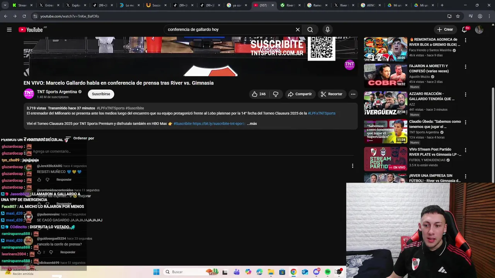Open Windows Start menu
495x278 pixels.
pos(156,272)
